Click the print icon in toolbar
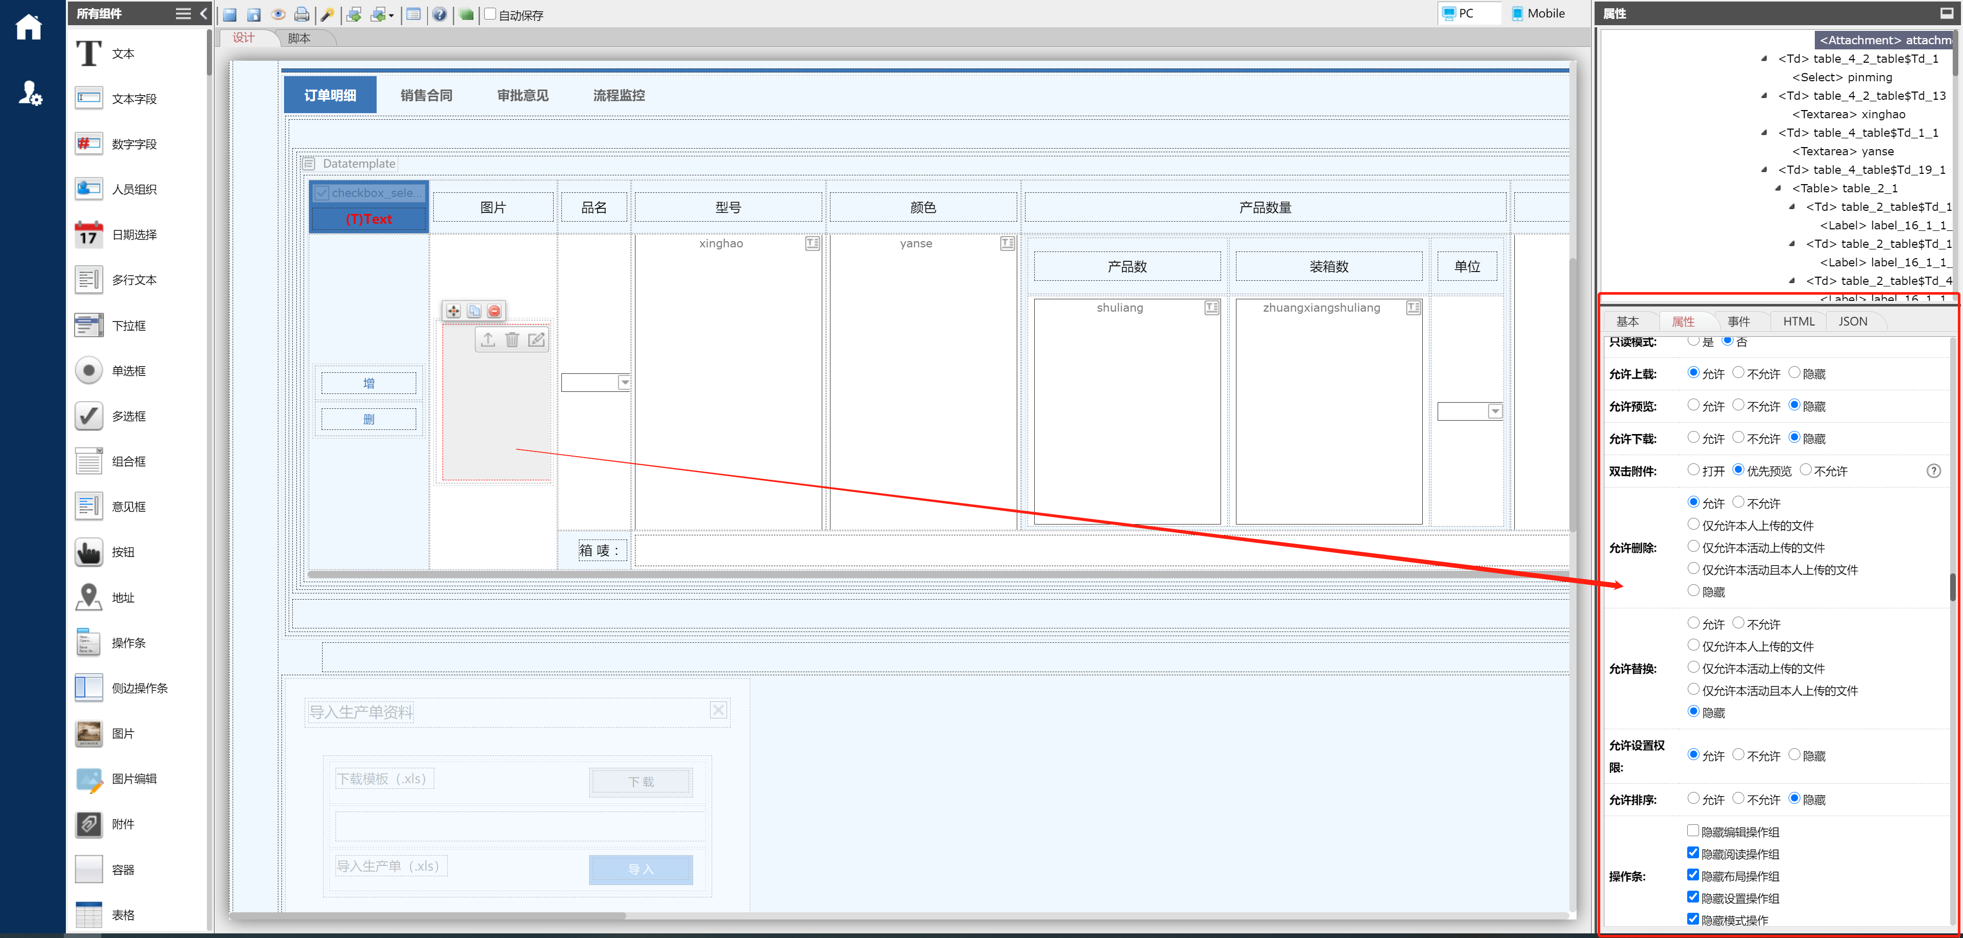The image size is (1963, 938). coord(302,14)
